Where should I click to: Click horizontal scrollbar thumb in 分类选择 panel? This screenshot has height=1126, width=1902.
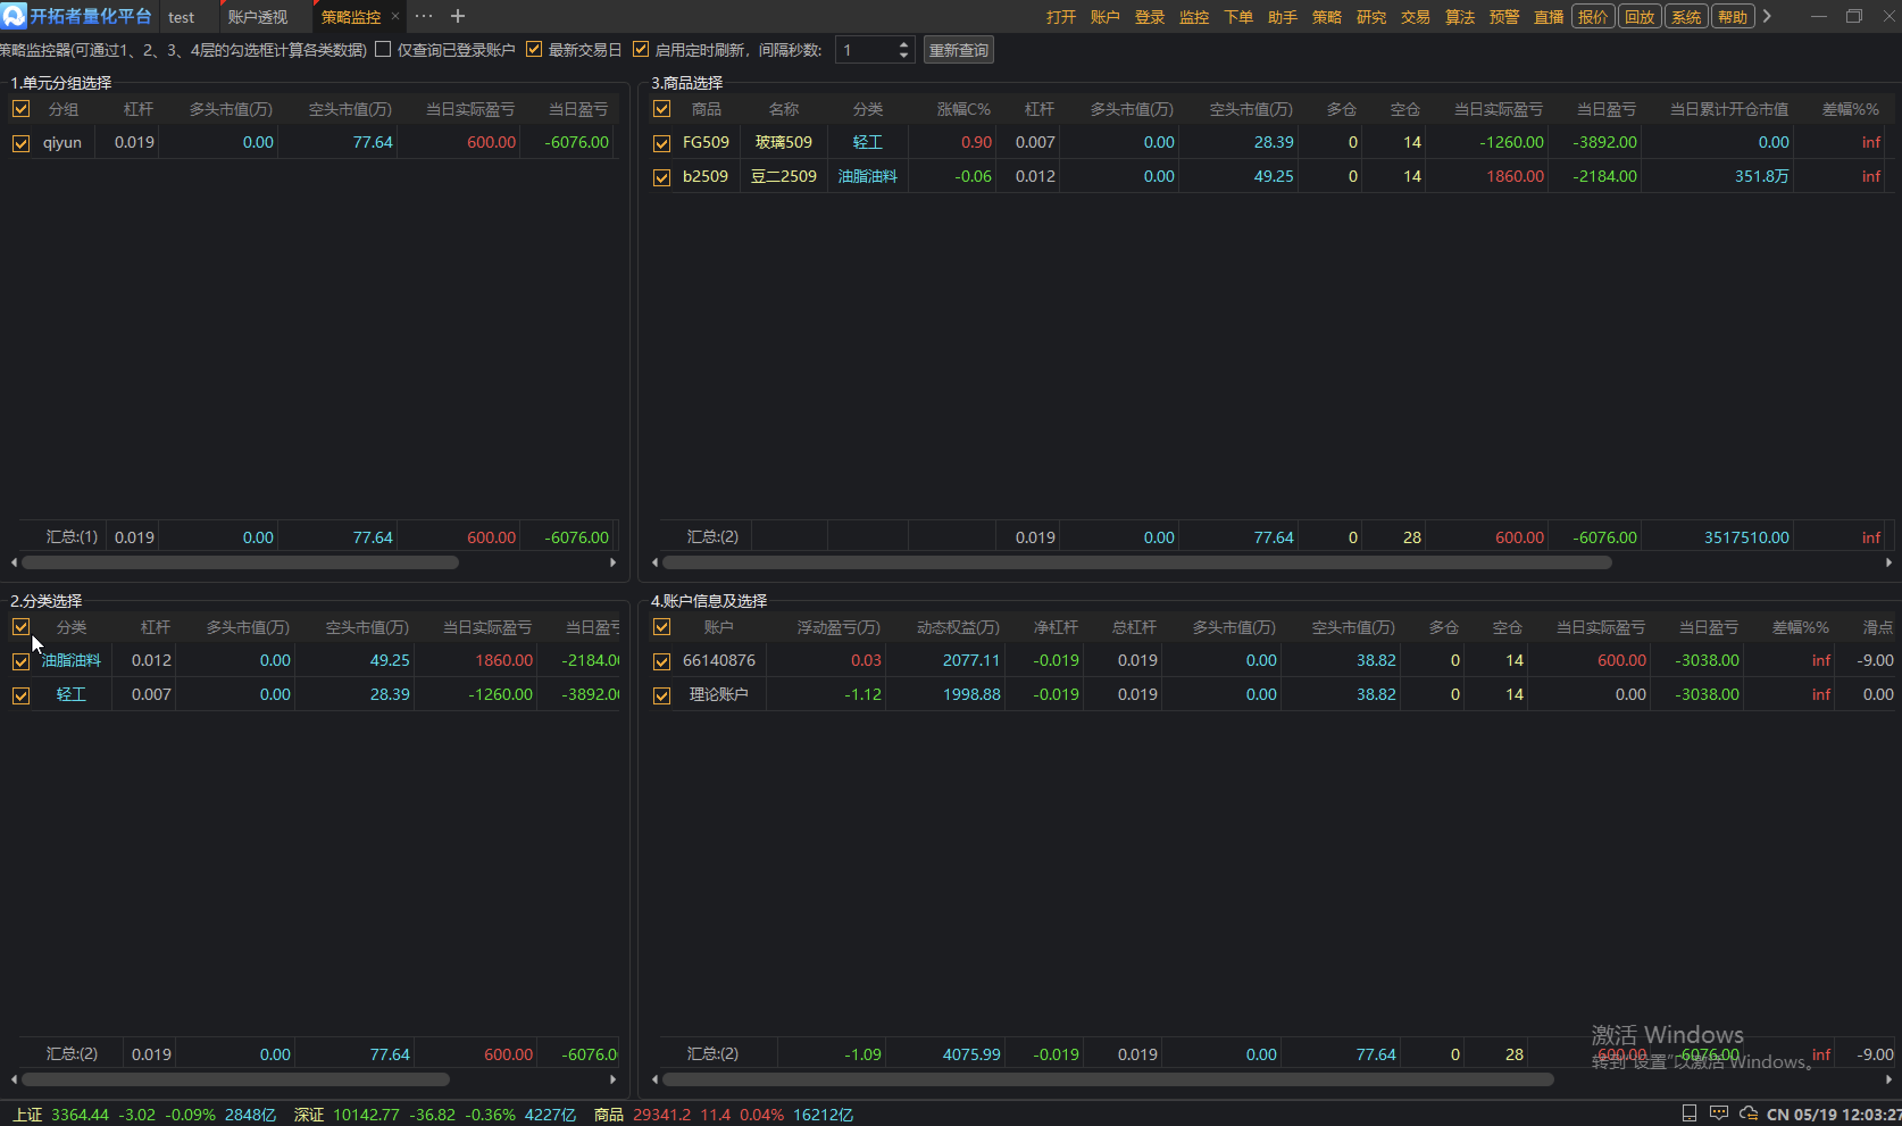click(235, 1079)
